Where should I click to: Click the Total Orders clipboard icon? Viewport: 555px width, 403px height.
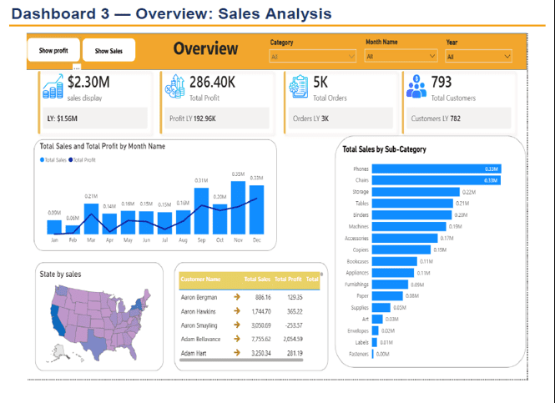(299, 86)
